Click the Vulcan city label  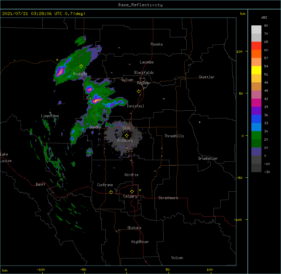(177, 258)
